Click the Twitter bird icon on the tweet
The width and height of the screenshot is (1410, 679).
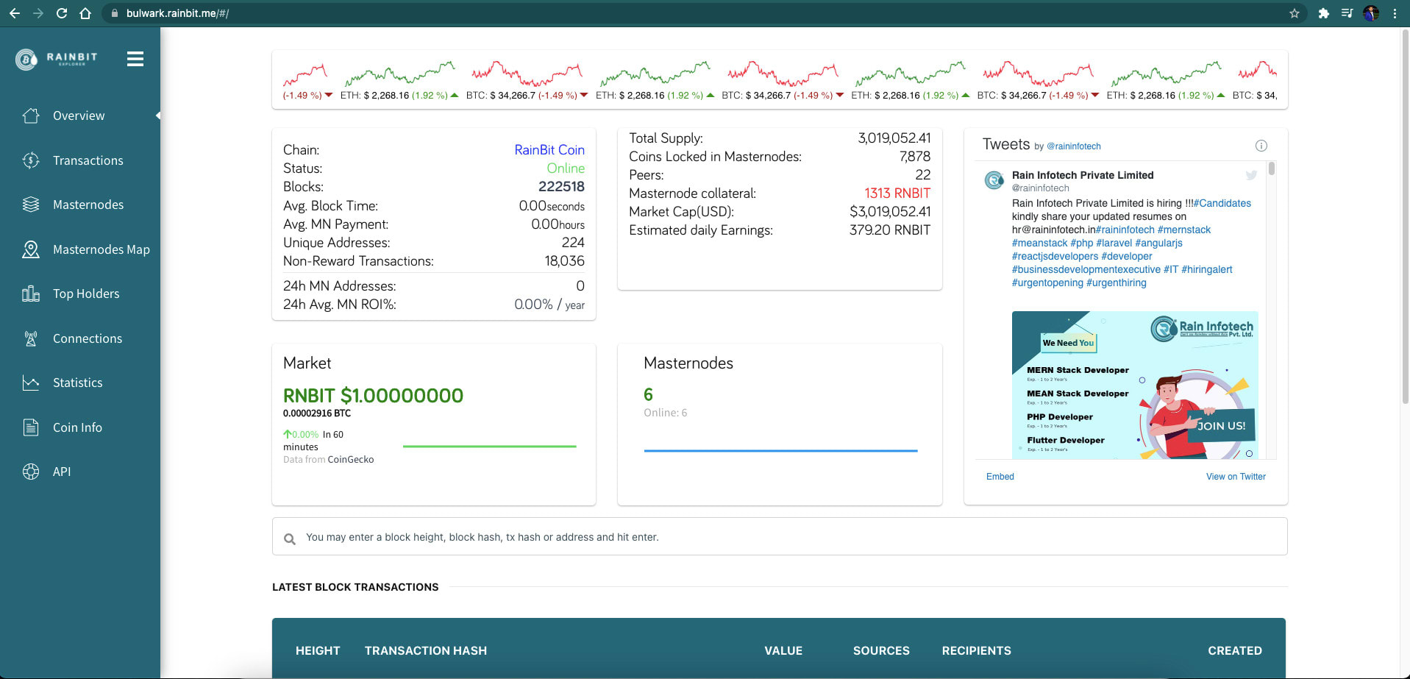tap(1251, 175)
